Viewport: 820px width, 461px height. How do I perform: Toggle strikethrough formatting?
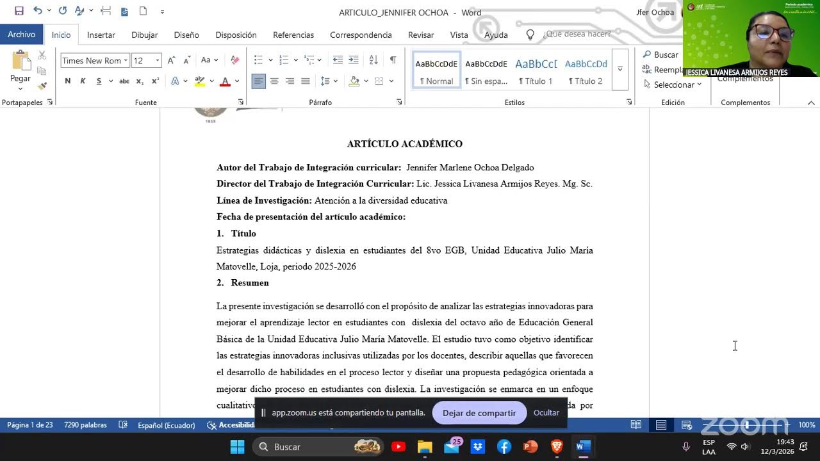tap(124, 81)
